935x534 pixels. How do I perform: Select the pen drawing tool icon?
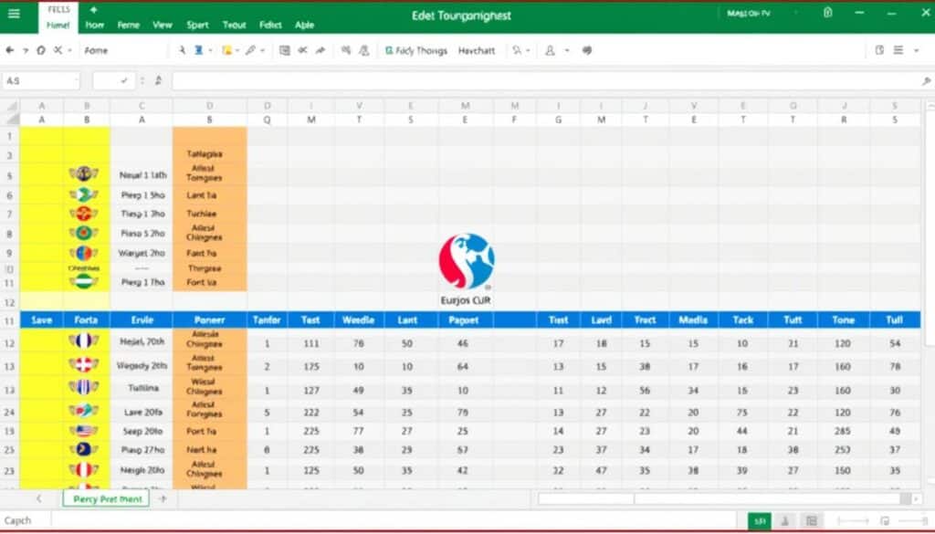point(250,50)
